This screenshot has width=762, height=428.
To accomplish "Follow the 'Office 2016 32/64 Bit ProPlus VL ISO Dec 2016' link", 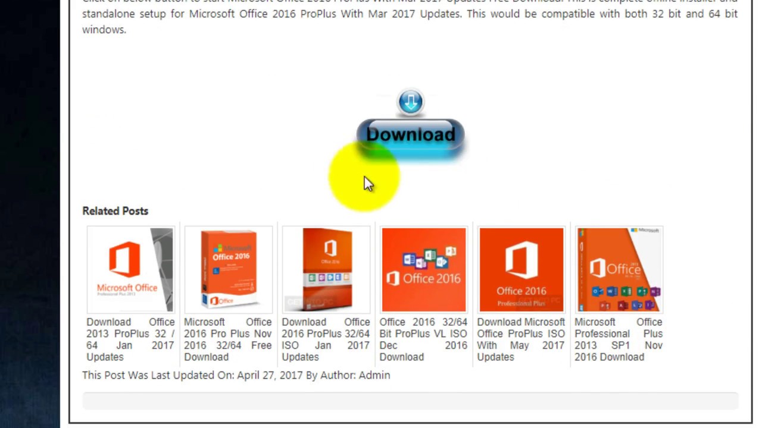I will click(423, 339).
